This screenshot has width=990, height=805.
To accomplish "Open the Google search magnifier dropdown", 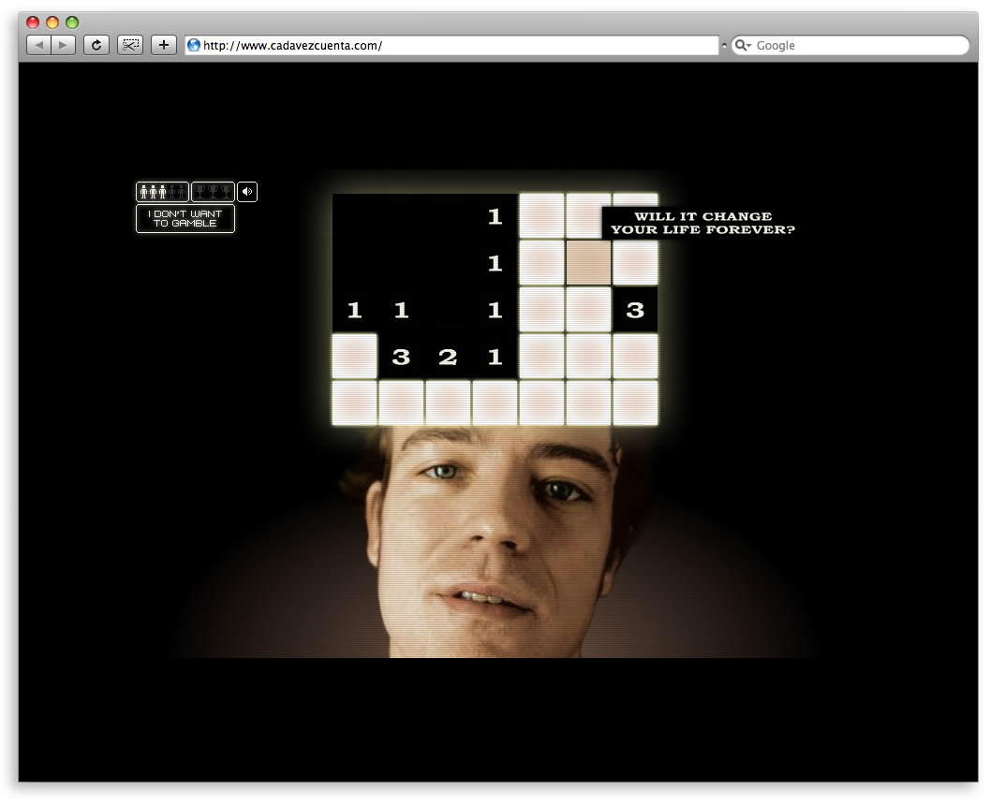I will (742, 45).
